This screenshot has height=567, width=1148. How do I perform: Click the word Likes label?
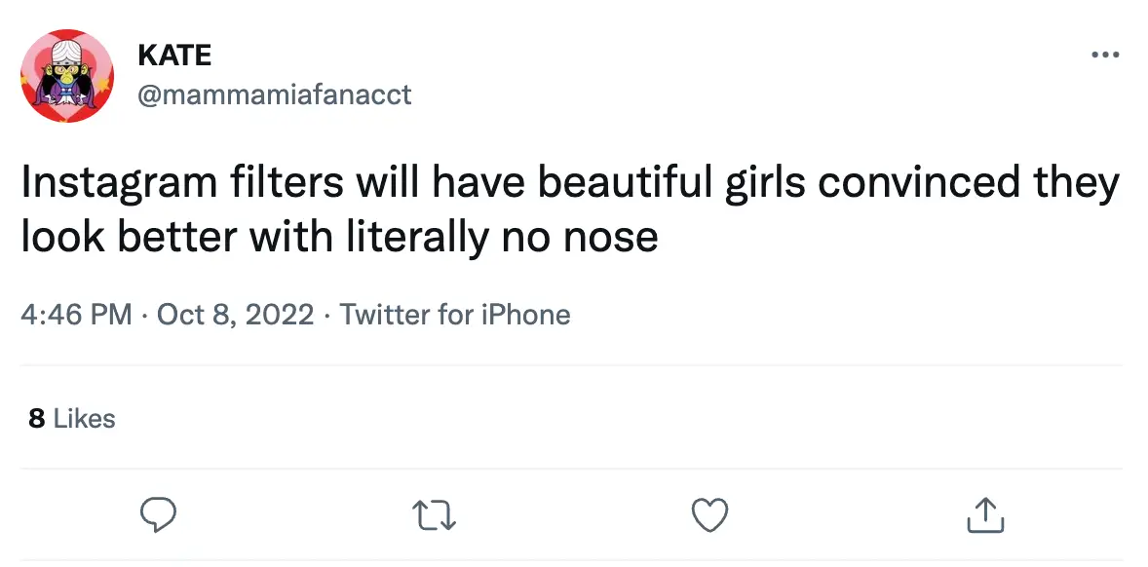point(84,419)
